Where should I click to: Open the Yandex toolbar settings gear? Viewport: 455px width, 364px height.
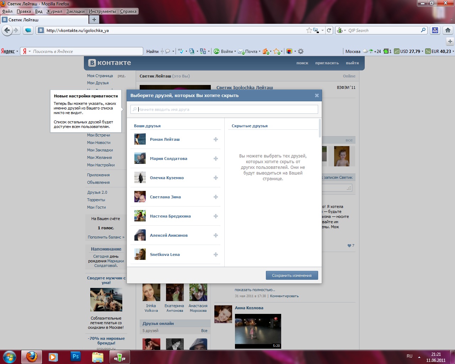[x=301, y=51]
